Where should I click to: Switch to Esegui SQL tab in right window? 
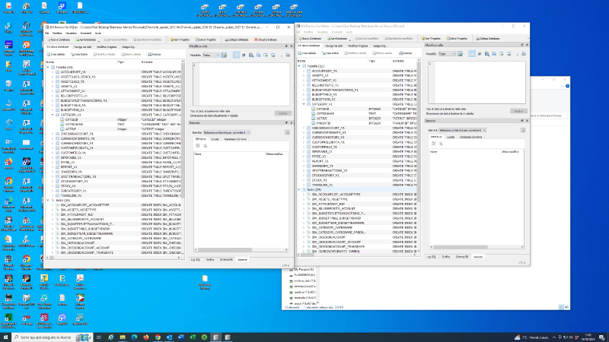point(379,46)
